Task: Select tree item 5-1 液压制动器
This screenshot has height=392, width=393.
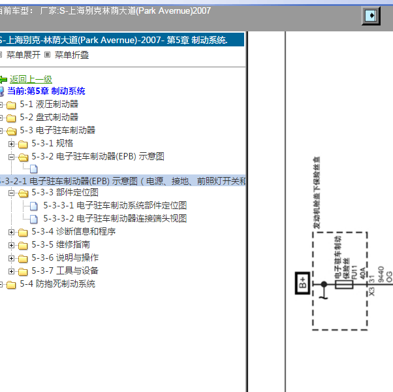Action: (49, 104)
